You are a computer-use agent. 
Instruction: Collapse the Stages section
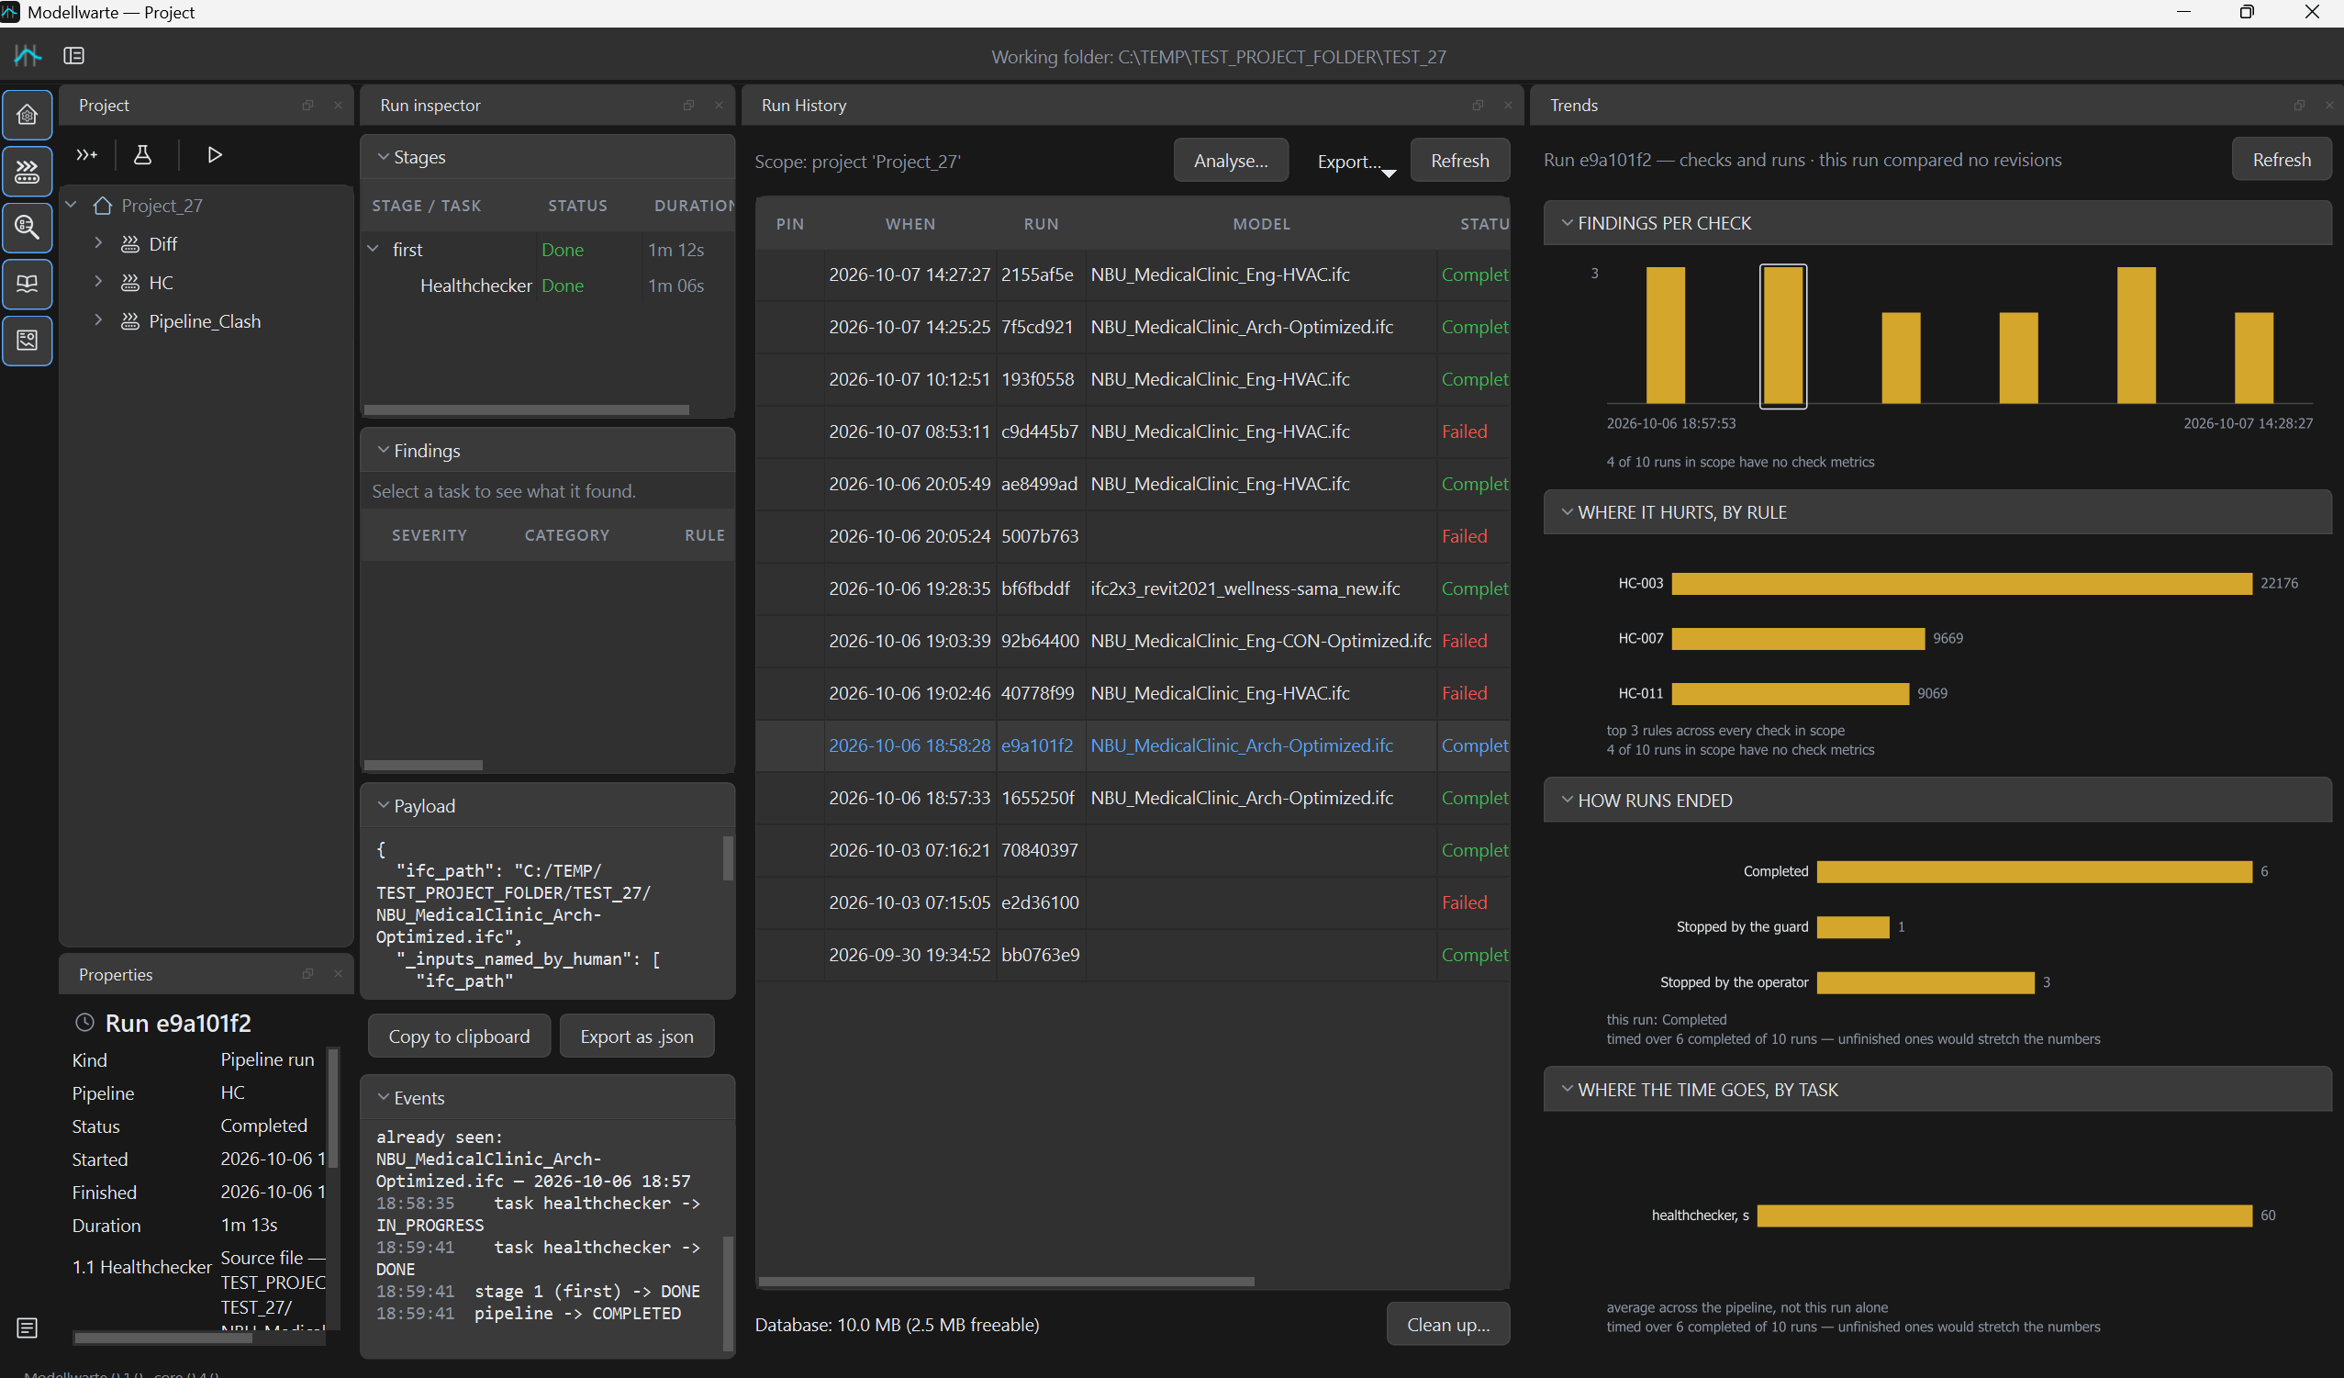point(383,157)
